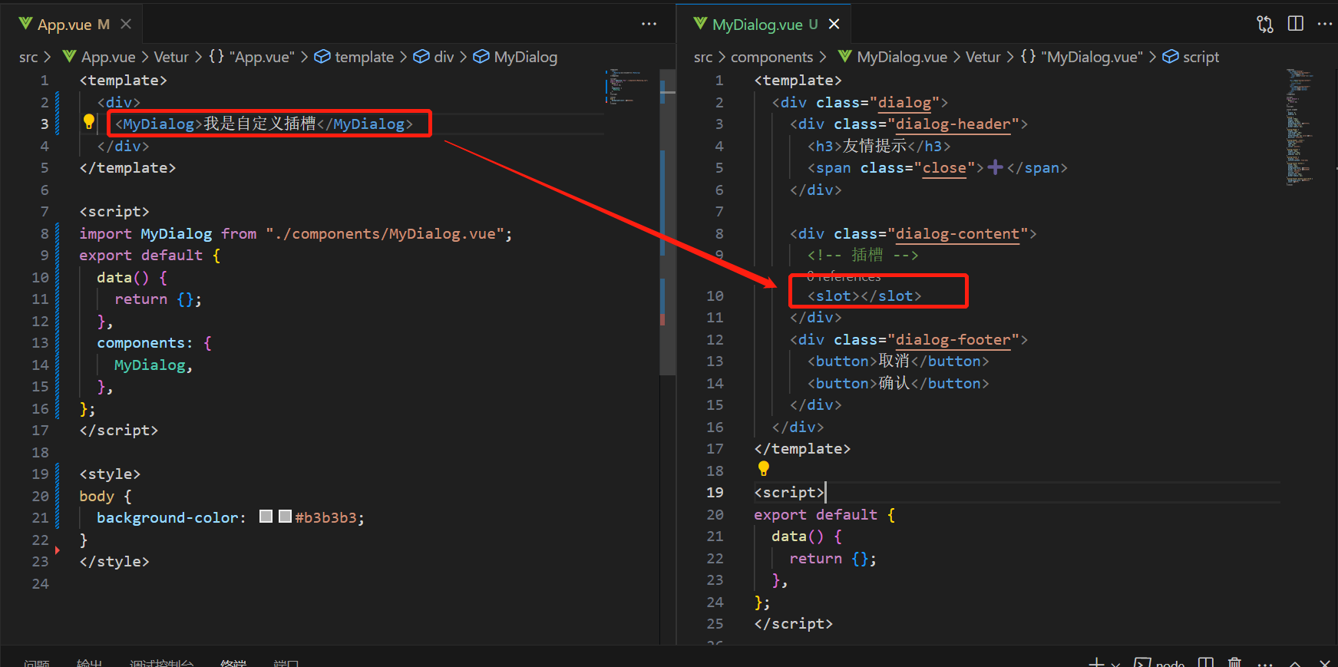1338x667 pixels.
Task: Place cursor on <slot></slot> line
Action: click(x=864, y=296)
